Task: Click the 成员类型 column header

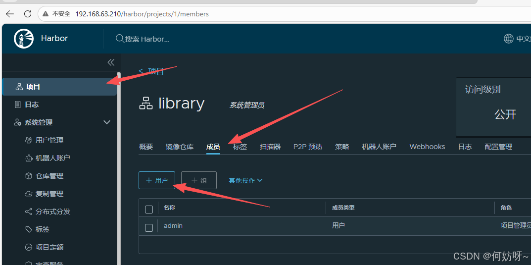Action: [343, 208]
